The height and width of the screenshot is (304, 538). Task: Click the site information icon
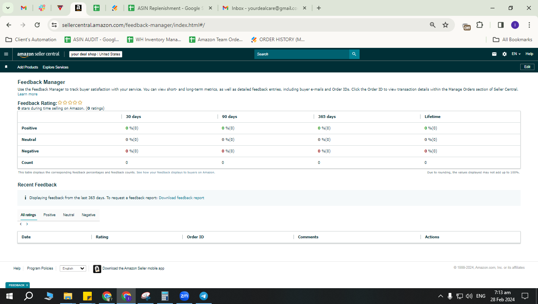[54, 25]
